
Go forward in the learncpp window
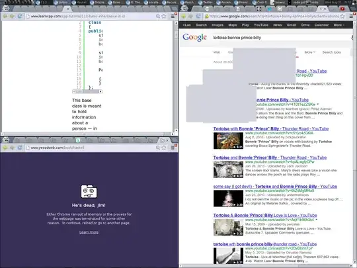coord(12,16)
